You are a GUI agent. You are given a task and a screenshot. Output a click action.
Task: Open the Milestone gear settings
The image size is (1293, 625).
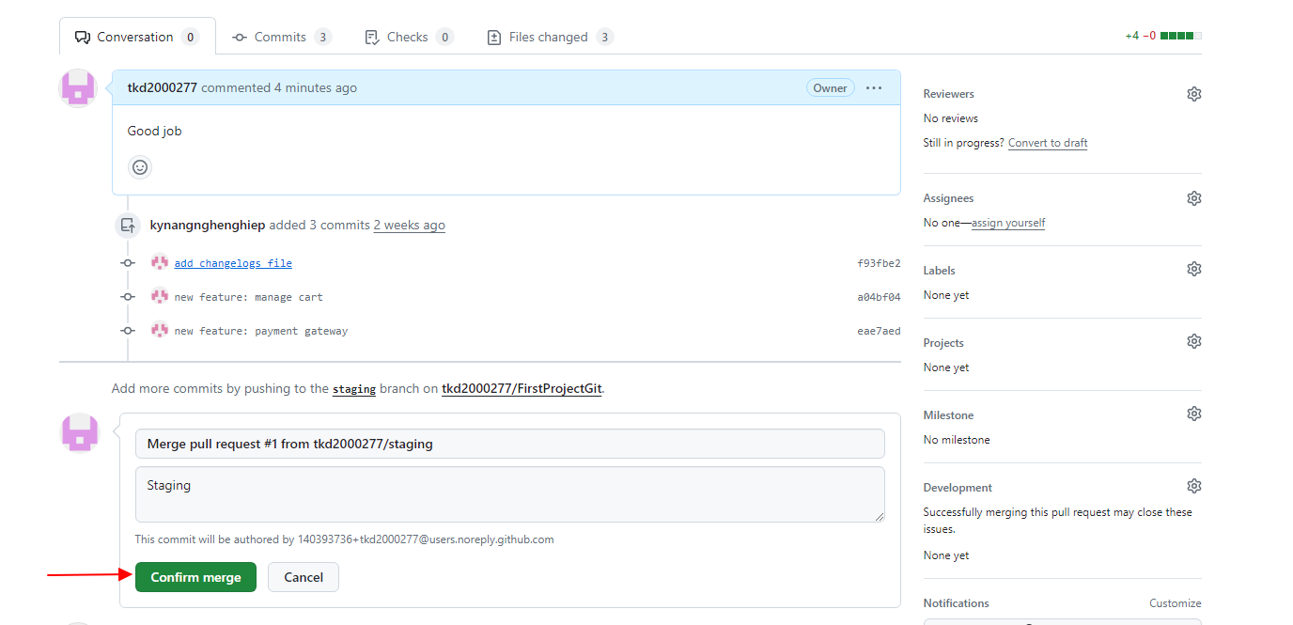(x=1193, y=414)
